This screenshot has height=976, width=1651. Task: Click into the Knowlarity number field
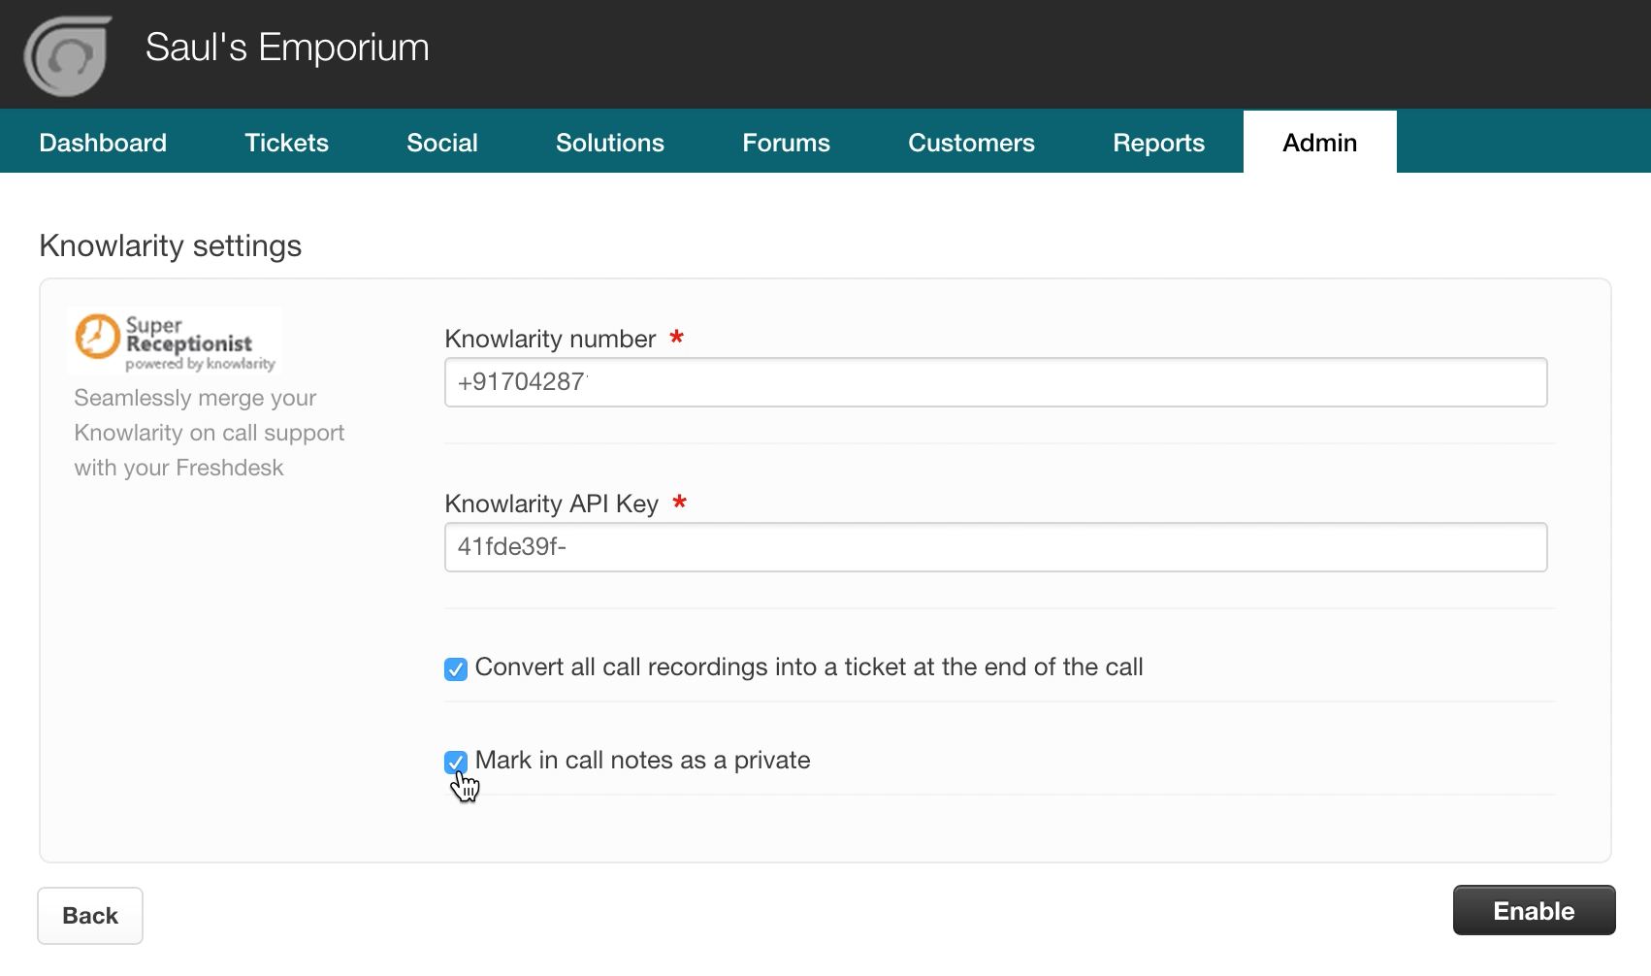point(995,382)
